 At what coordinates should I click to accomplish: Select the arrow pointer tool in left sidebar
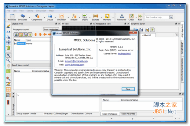tap(8, 55)
